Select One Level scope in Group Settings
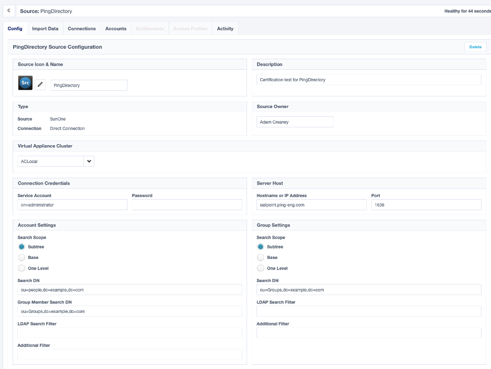Image resolution: width=491 pixels, height=369 pixels. (260, 268)
